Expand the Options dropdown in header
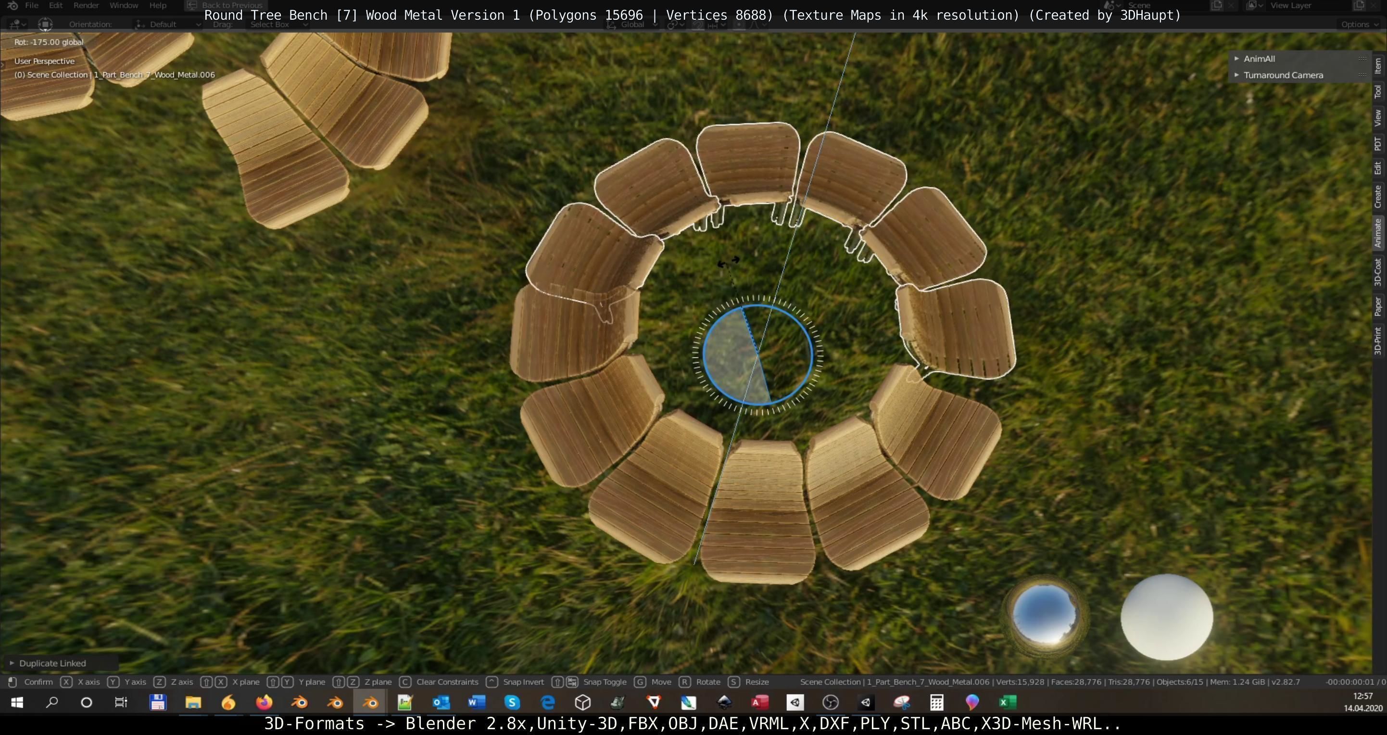The height and width of the screenshot is (735, 1387). (1359, 24)
